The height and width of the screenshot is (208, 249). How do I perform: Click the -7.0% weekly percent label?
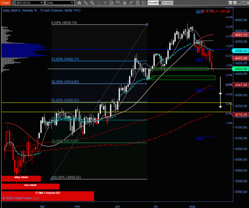pyautogui.click(x=229, y=123)
